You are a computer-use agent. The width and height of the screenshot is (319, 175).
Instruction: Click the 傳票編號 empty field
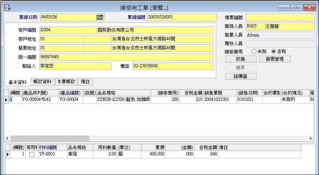280,17
